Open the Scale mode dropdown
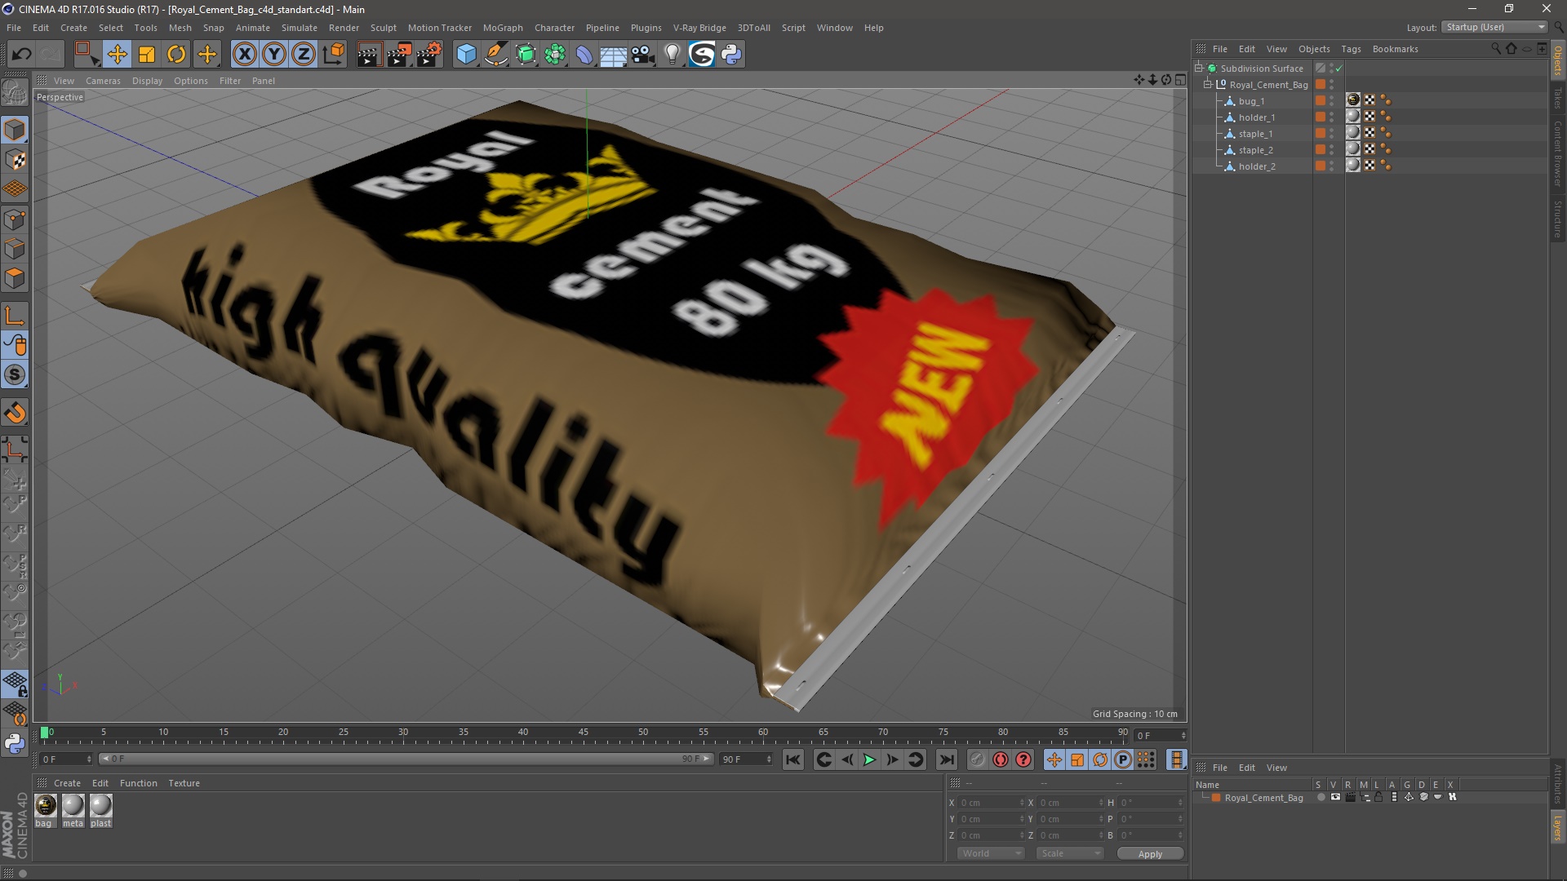The image size is (1567, 881). 1070,853
